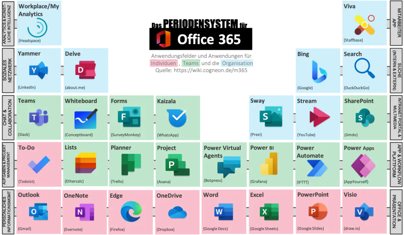
Task: Click the Outlook icon
Action: coord(38,211)
